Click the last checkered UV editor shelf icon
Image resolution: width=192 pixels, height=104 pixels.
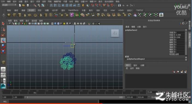161,15
